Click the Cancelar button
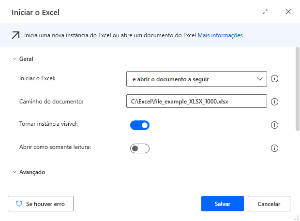 [x=269, y=204]
